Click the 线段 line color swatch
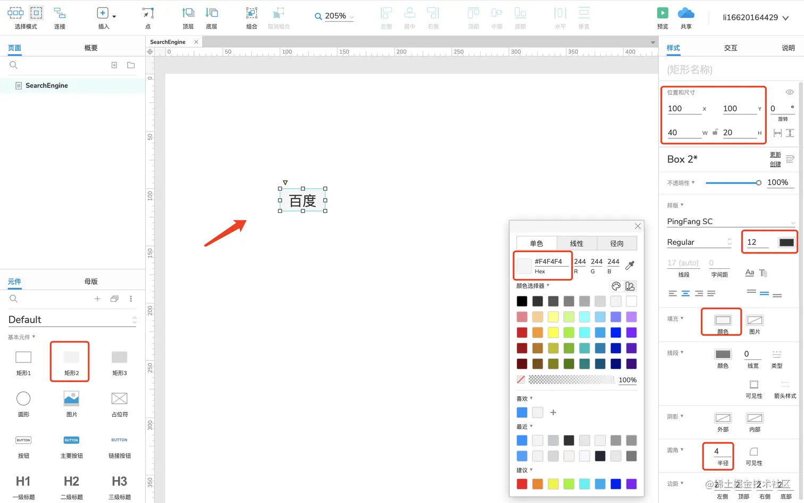804x503 pixels. point(723,354)
